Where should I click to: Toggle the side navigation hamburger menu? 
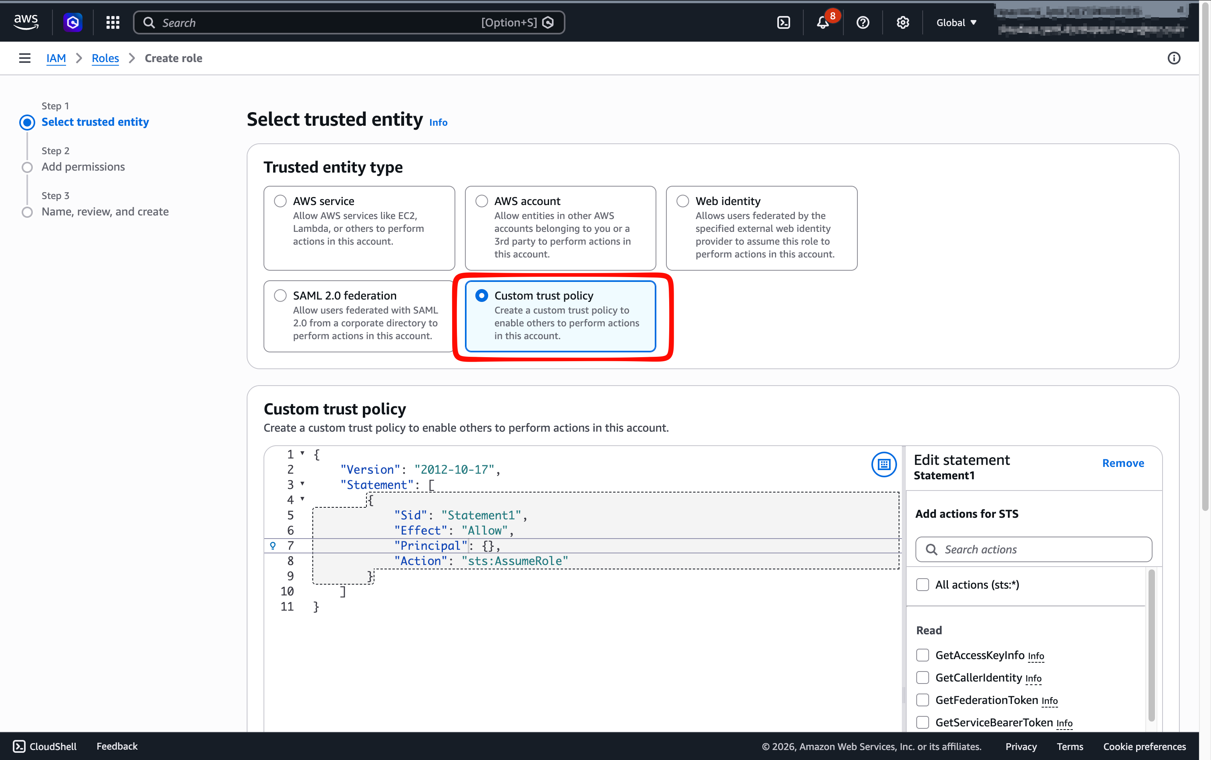click(25, 58)
